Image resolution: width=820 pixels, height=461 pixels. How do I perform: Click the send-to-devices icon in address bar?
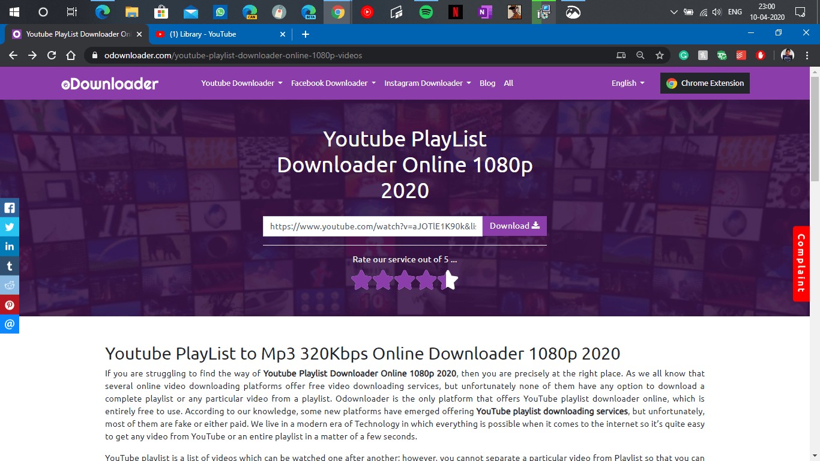tap(621, 55)
